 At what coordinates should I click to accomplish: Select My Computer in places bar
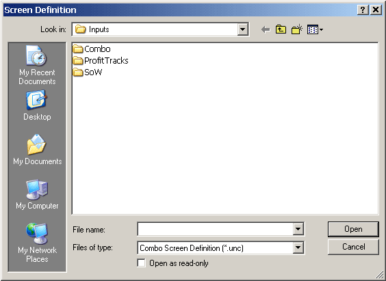(x=37, y=194)
